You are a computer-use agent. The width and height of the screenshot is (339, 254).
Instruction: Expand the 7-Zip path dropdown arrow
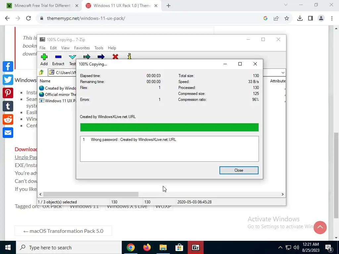tap(283, 72)
